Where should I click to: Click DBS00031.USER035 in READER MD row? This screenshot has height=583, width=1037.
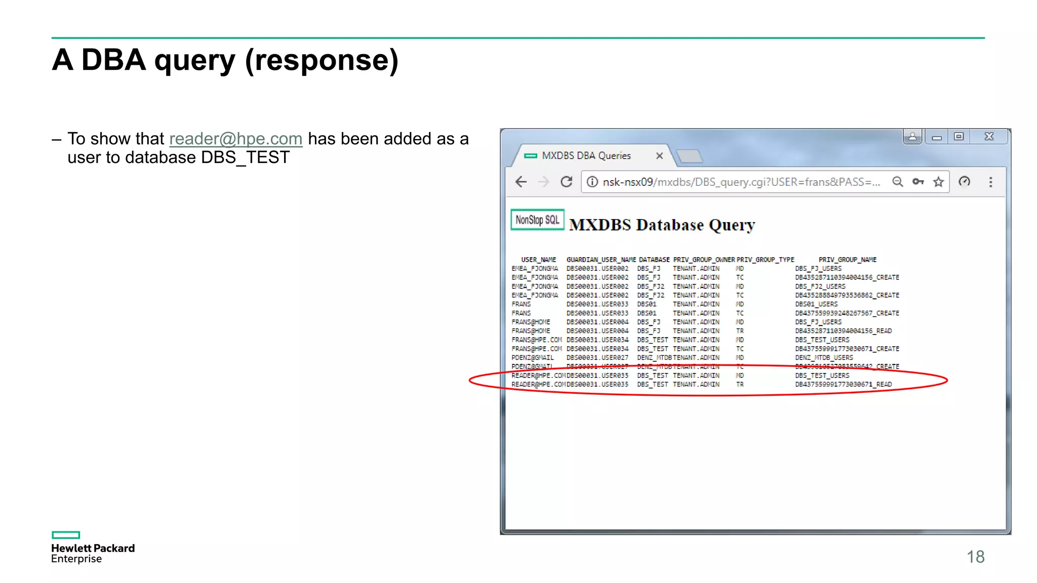597,376
